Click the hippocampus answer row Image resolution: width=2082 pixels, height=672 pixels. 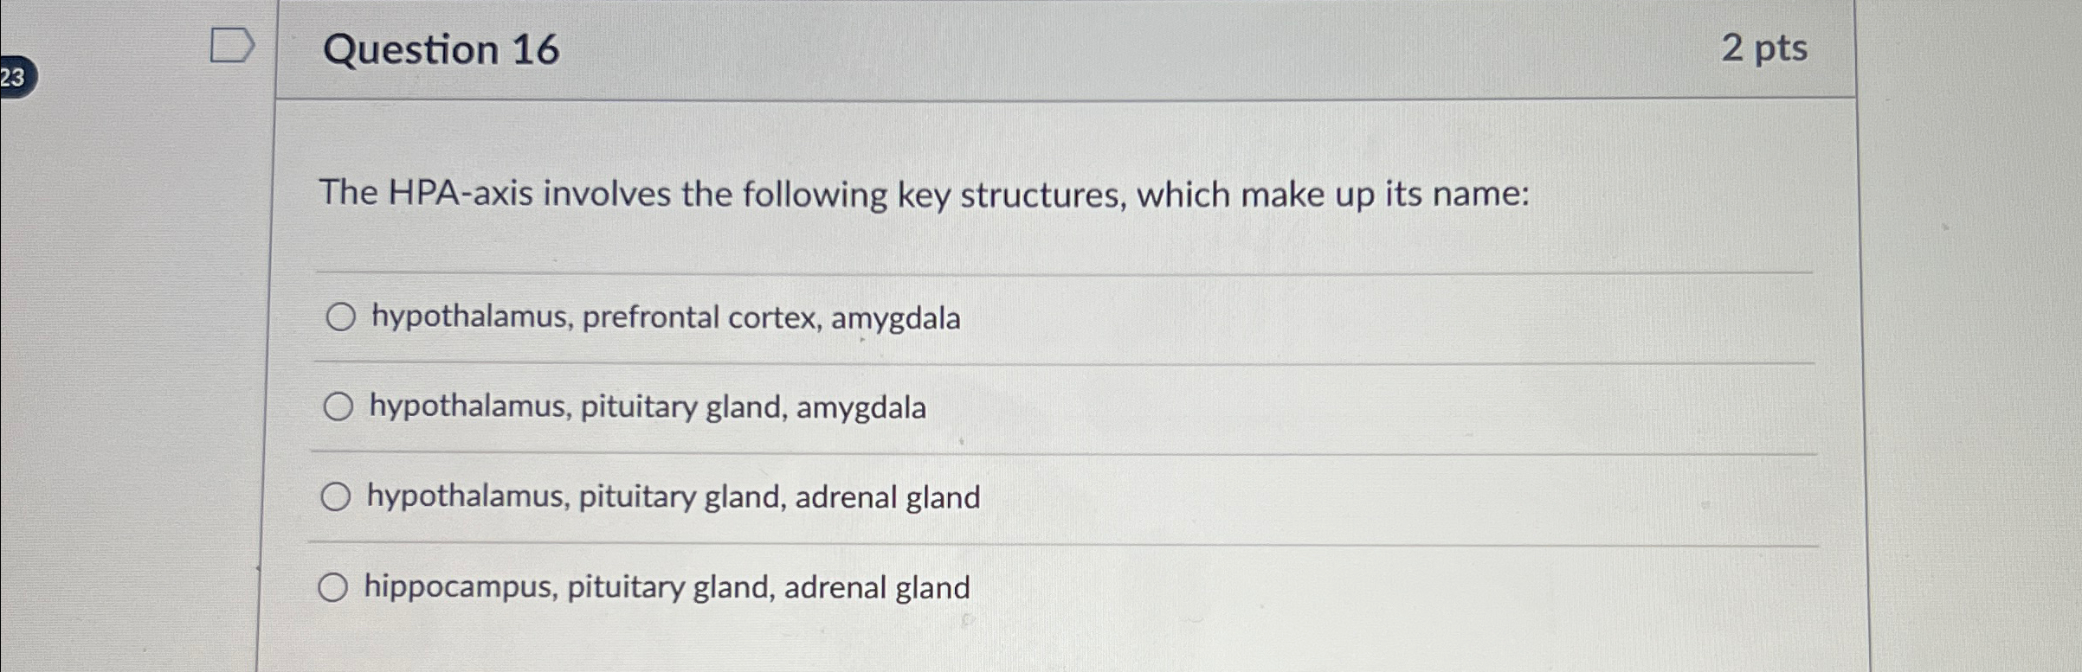click(667, 587)
